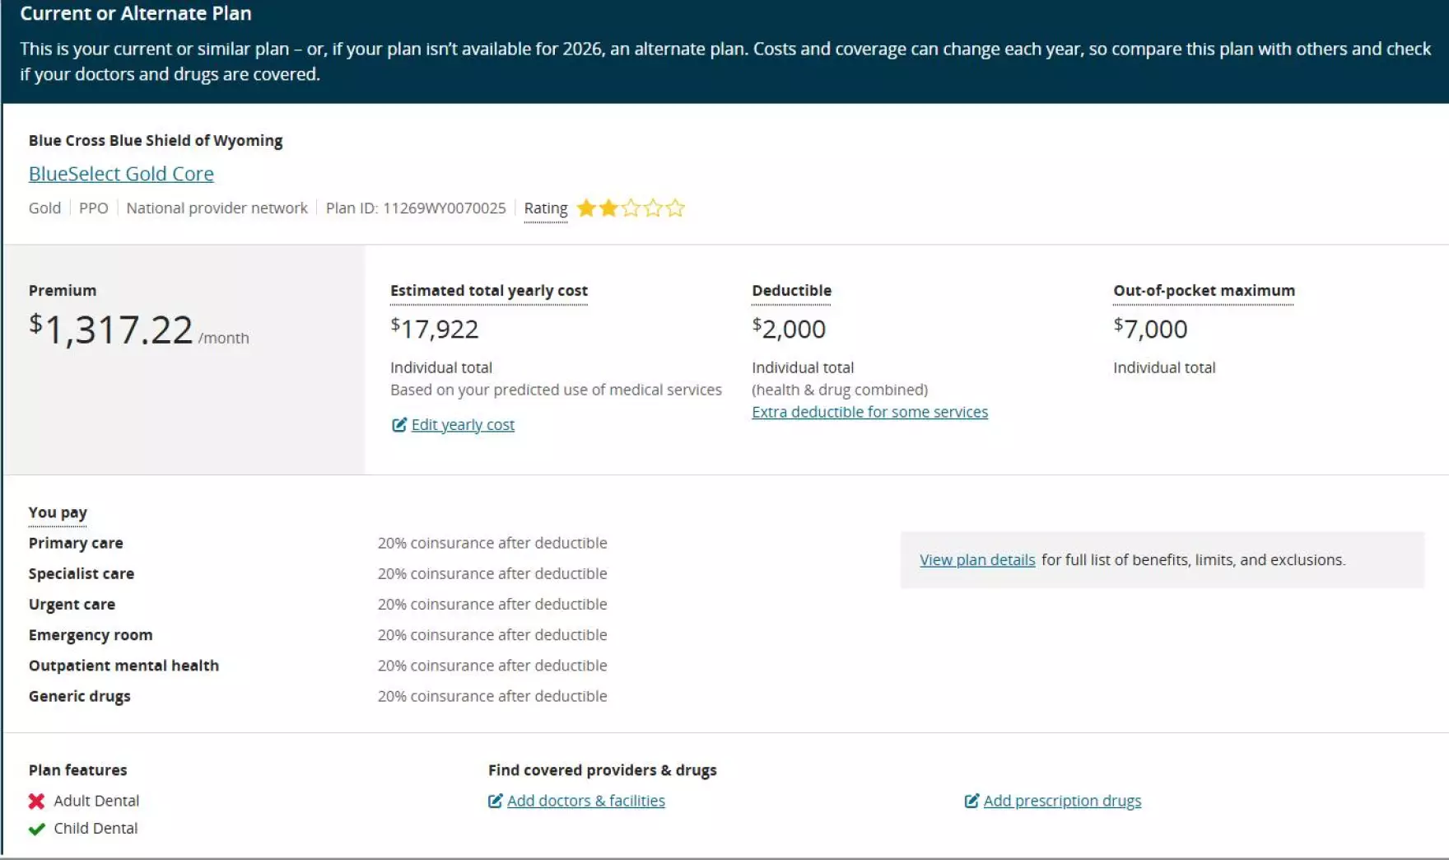Click the first gold rating star
This screenshot has width=1449, height=860.
[586, 208]
